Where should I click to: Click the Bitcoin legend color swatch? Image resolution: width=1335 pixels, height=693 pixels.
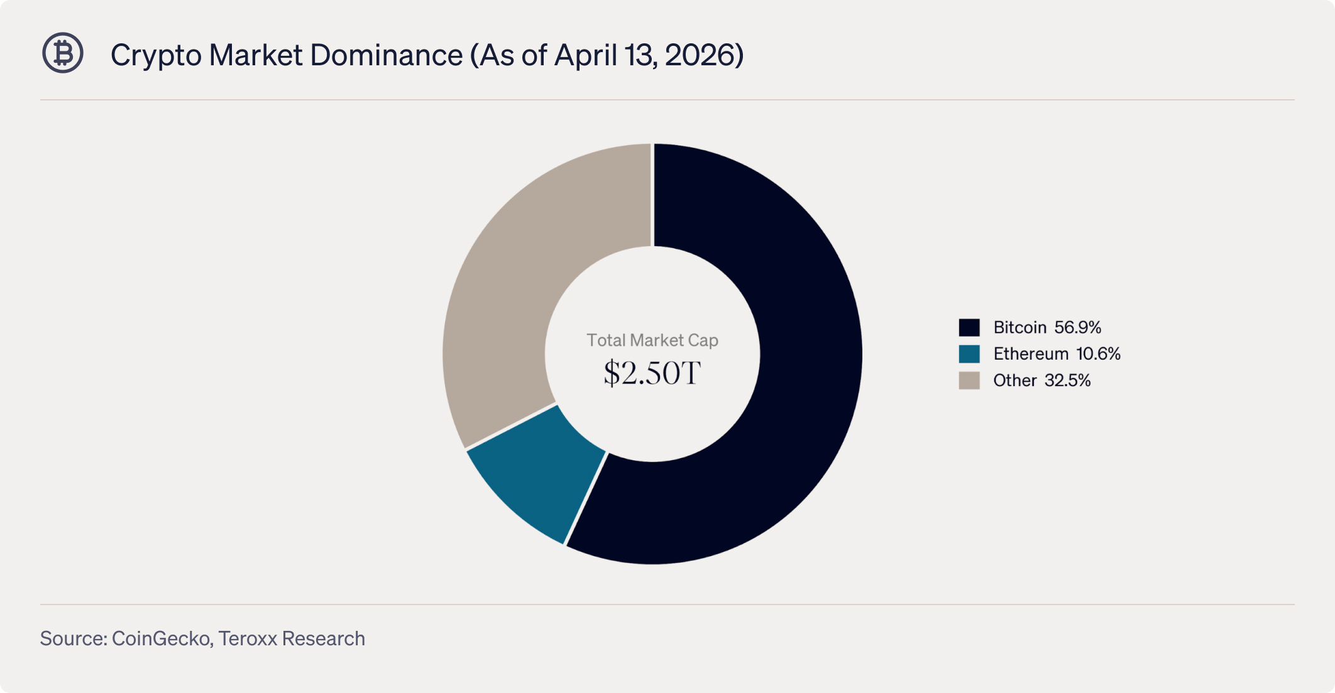pos(969,327)
